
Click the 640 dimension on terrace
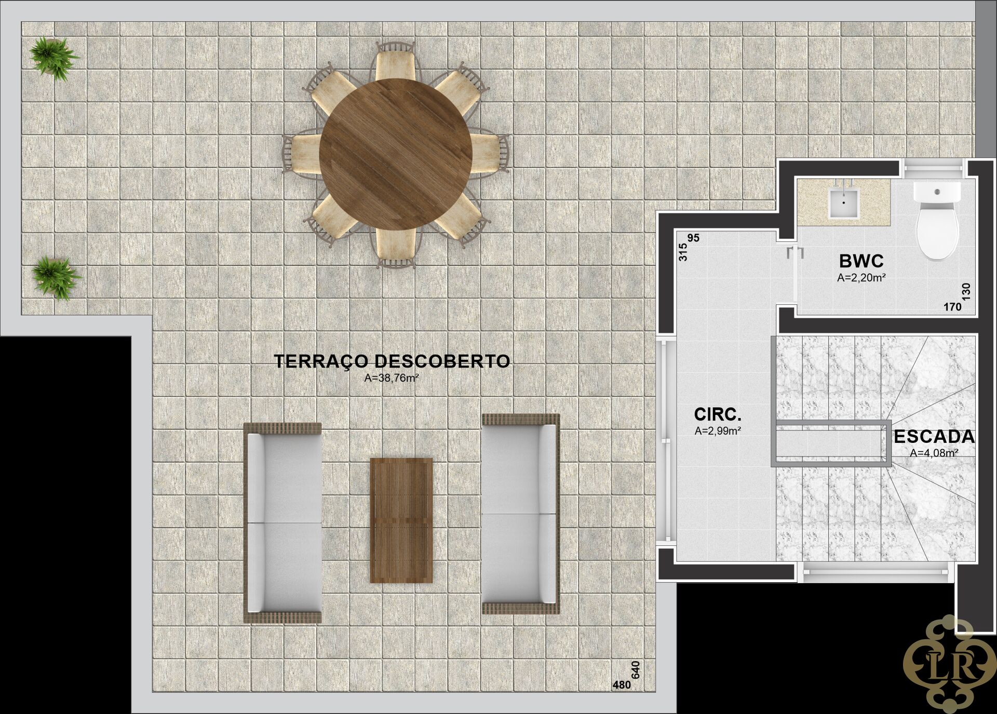tap(636, 669)
